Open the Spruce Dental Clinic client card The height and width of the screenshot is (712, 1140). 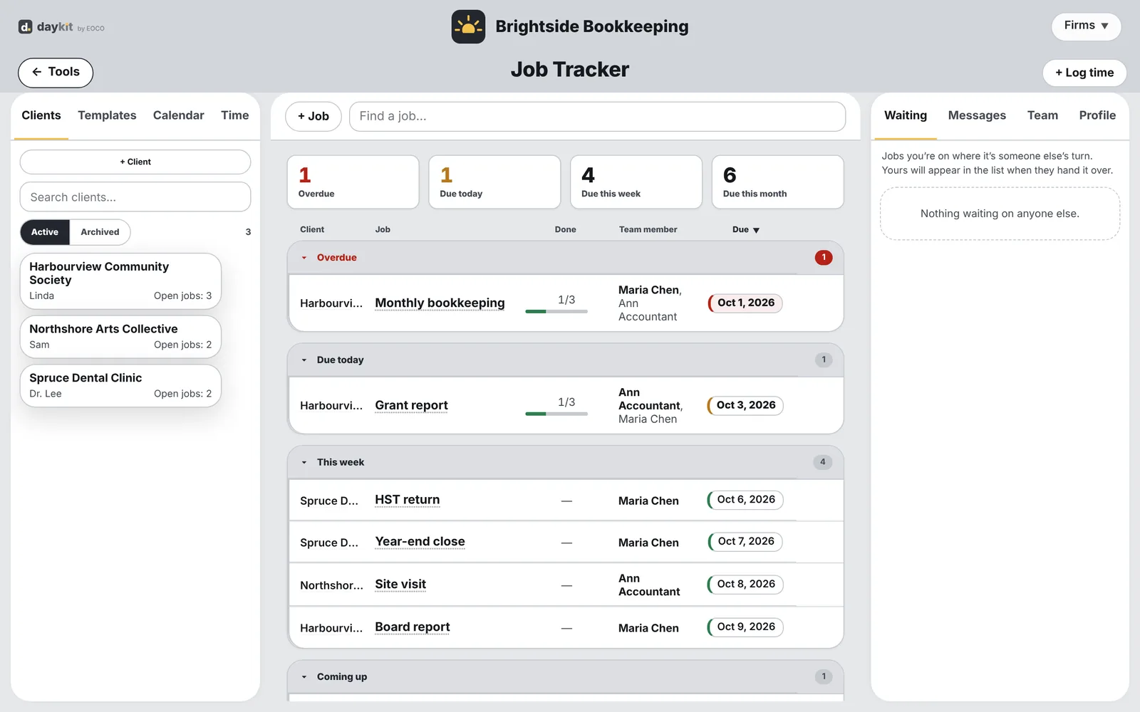coord(120,386)
